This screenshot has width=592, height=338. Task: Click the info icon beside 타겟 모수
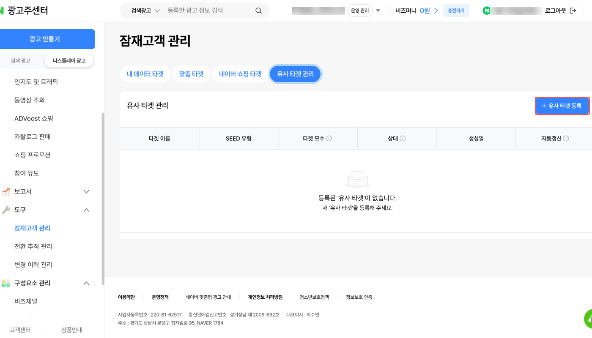point(329,139)
